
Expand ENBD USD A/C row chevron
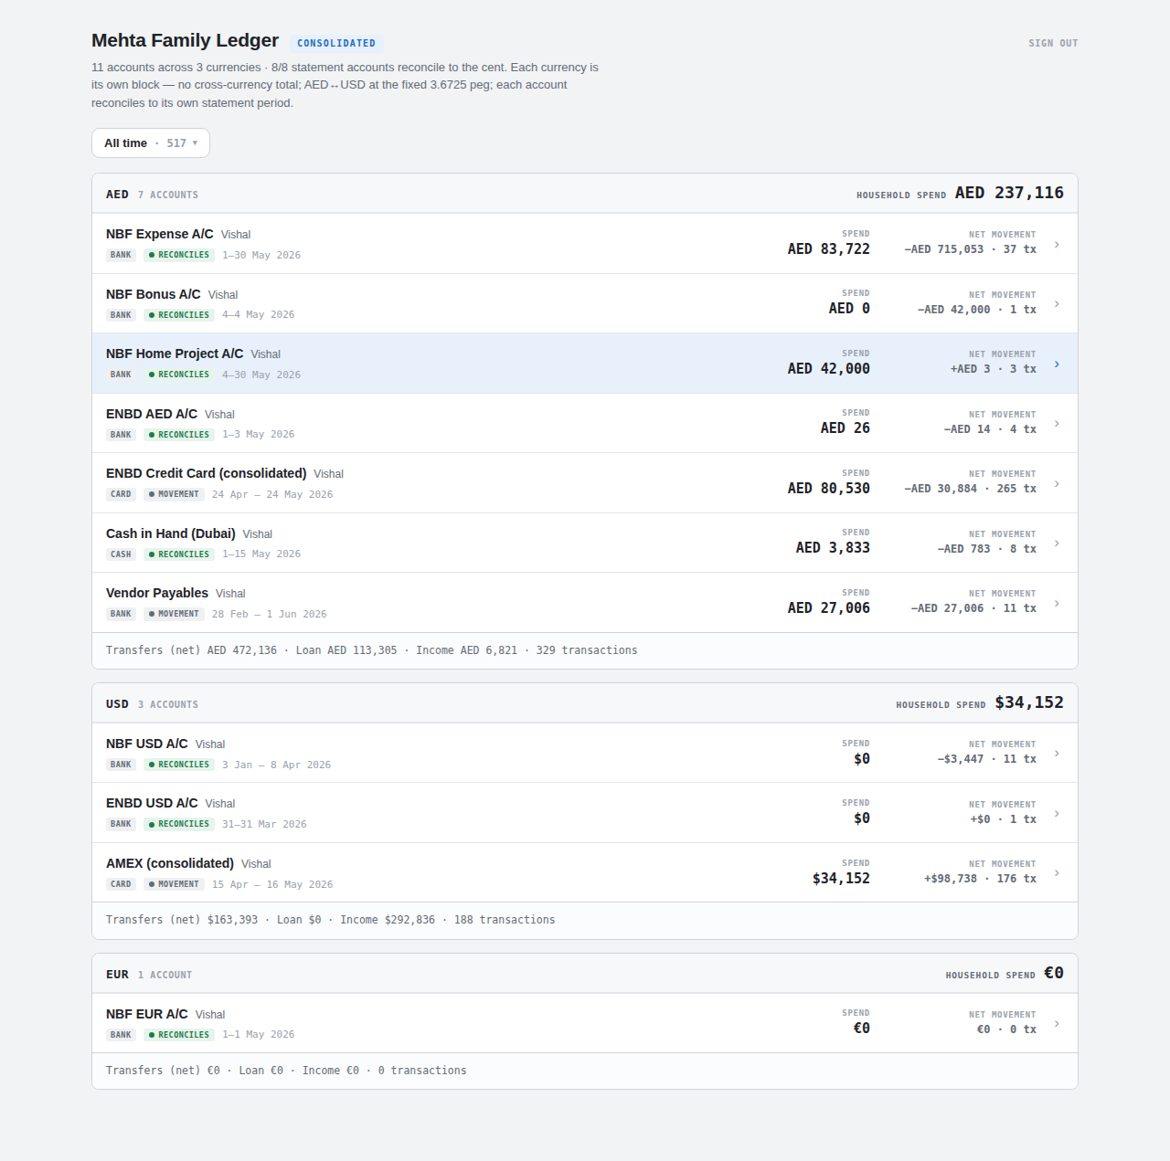click(1057, 813)
